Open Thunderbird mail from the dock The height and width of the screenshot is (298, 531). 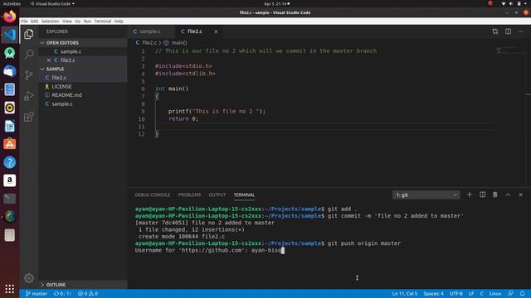[x=9, y=71]
